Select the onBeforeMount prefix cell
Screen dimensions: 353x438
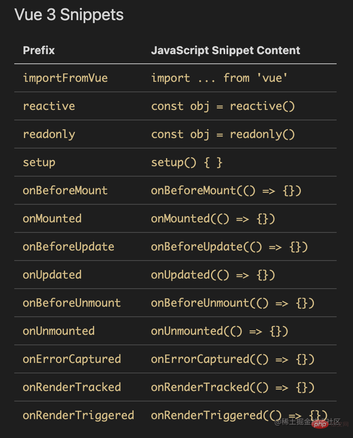click(65, 190)
